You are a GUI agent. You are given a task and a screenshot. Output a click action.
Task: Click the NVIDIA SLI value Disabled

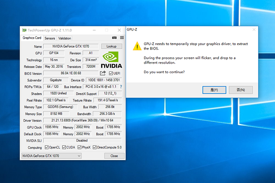[x=82, y=140]
